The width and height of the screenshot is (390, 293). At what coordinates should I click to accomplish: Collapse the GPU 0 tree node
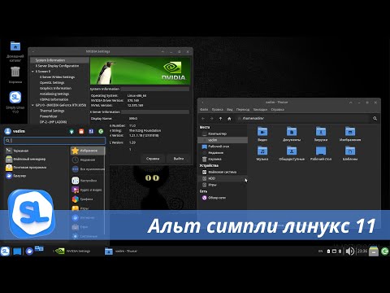point(32,105)
